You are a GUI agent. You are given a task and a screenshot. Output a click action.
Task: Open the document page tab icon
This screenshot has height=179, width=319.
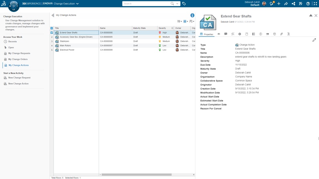point(247,34)
